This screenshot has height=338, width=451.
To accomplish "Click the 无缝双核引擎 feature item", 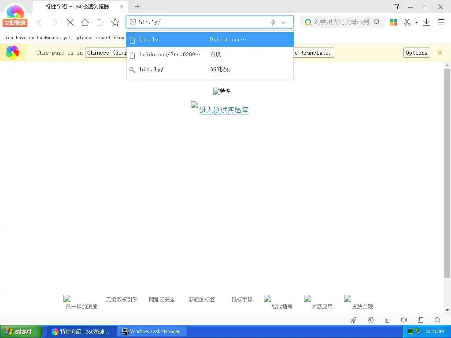I will pos(122,299).
